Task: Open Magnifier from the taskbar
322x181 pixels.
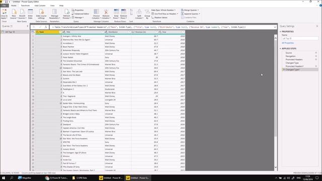Action: [x=25, y=177]
